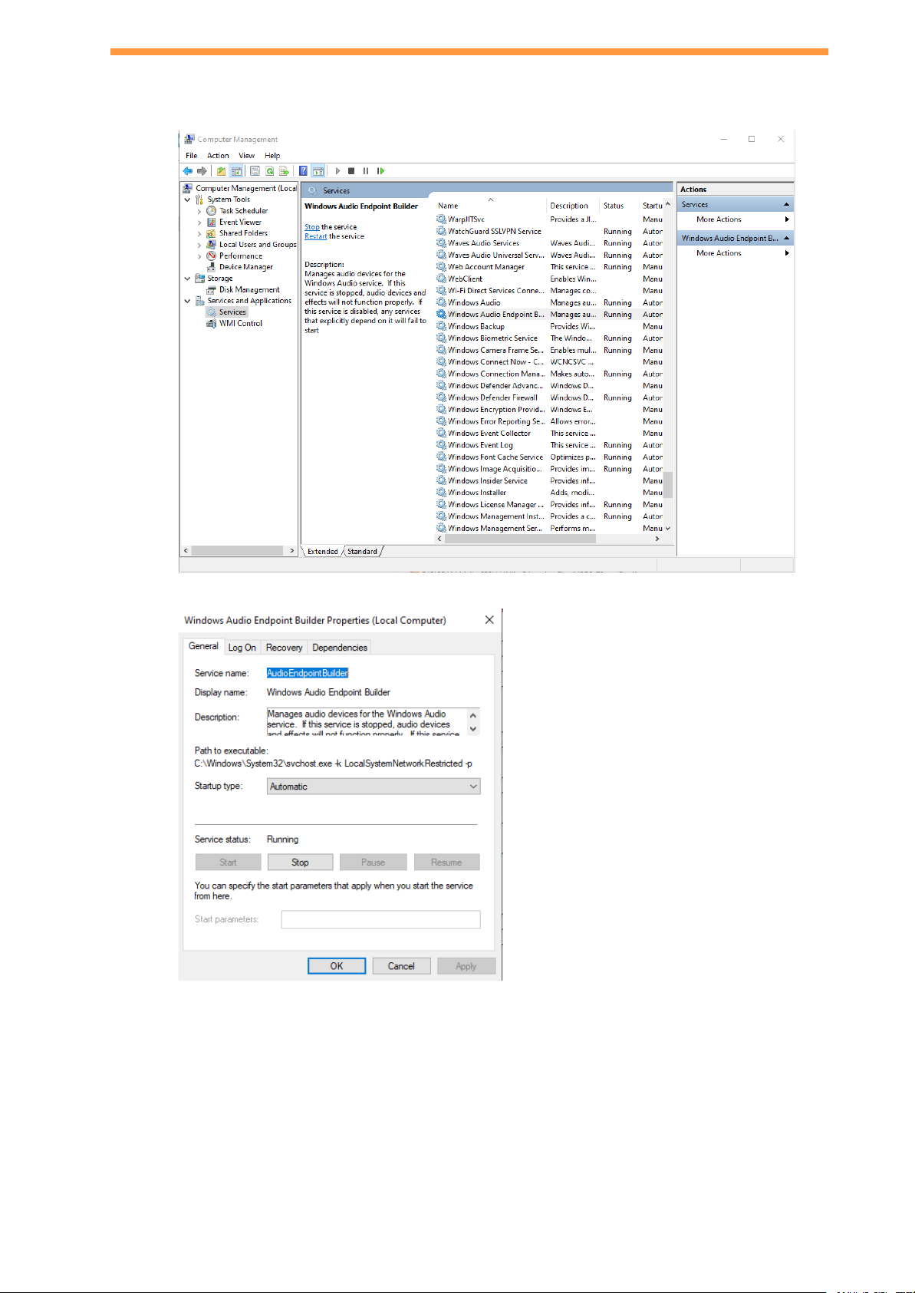Click the Forward arrow in the toolbar

pos(202,171)
